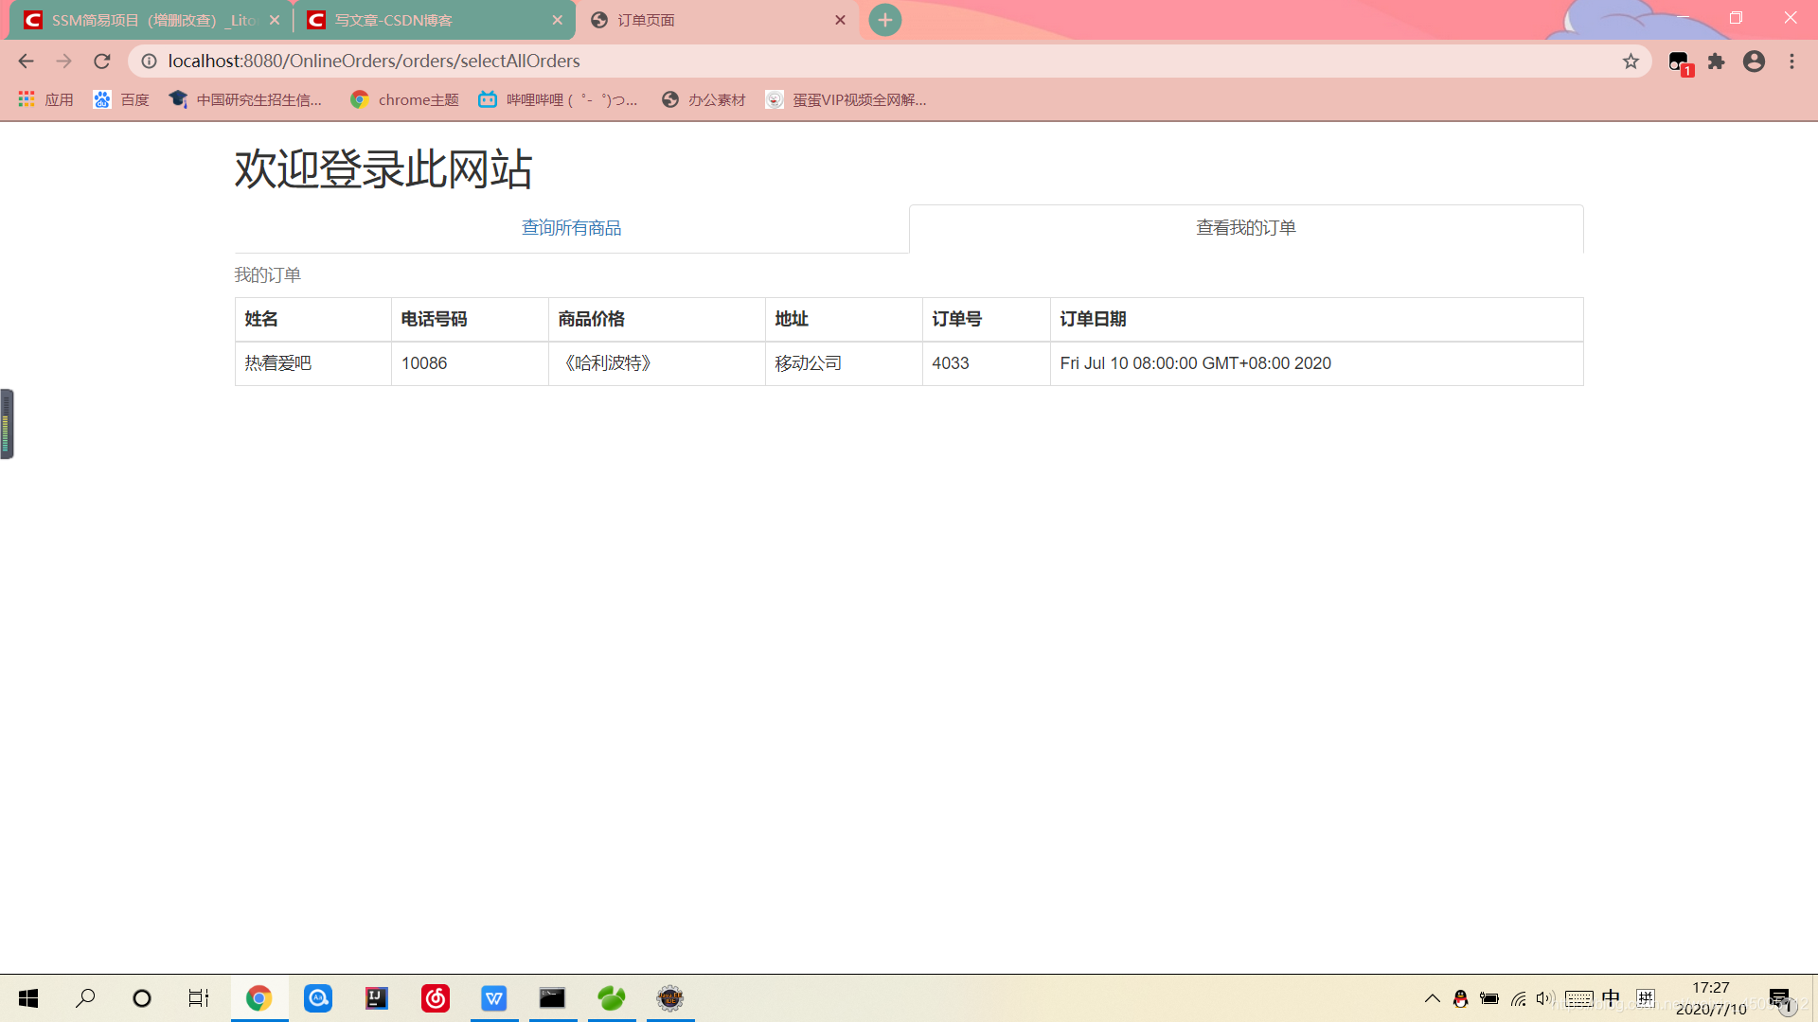The height and width of the screenshot is (1022, 1818).
Task: Open the taskbar clock showing 17:27
Action: click(1711, 998)
